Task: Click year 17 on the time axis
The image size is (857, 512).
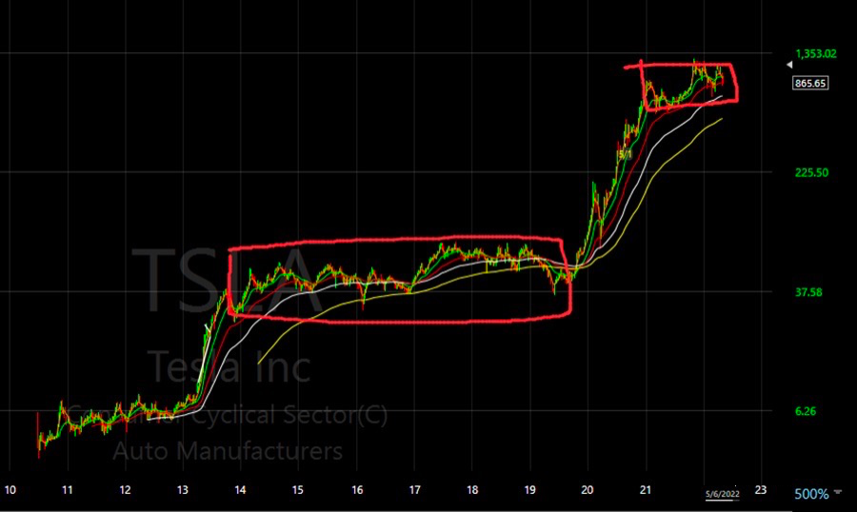Action: 415,489
